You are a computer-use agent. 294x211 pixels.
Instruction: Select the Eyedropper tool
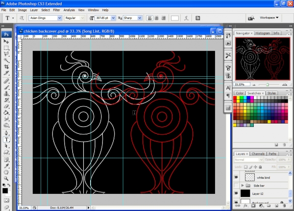pyautogui.click(x=6, y=166)
